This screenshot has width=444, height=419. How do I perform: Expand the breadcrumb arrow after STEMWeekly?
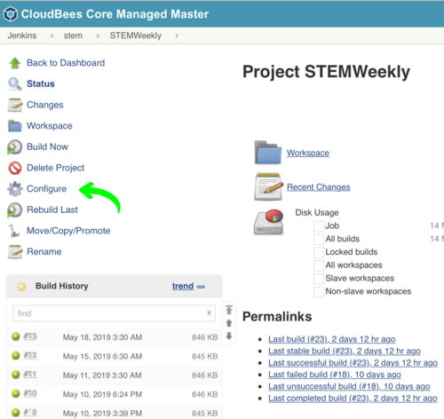[177, 36]
